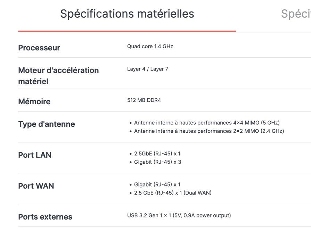311x230 pixels.
Task: Click the Type d'antenne label
Action: coord(46,124)
